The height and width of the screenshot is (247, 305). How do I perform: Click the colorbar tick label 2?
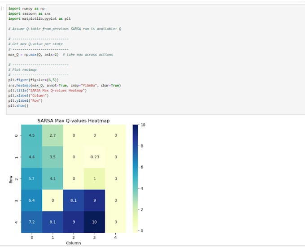(x=142, y=210)
